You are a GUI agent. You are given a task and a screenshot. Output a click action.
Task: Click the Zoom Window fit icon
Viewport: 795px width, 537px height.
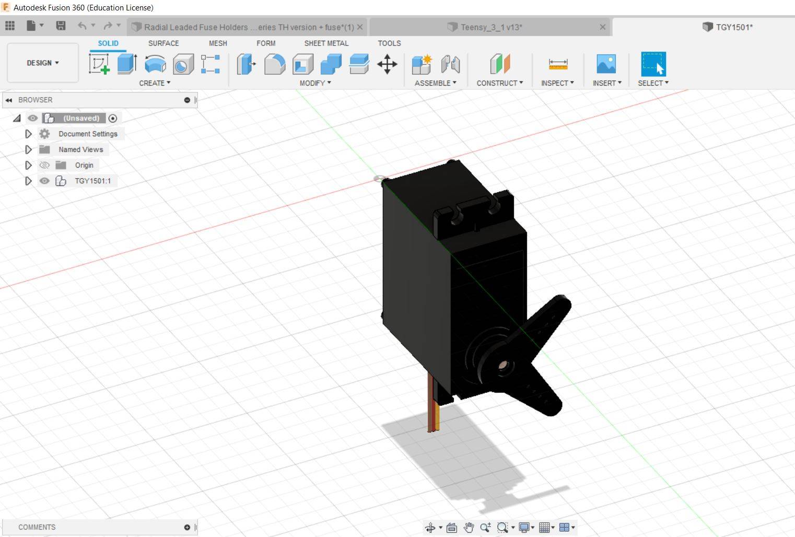click(502, 528)
